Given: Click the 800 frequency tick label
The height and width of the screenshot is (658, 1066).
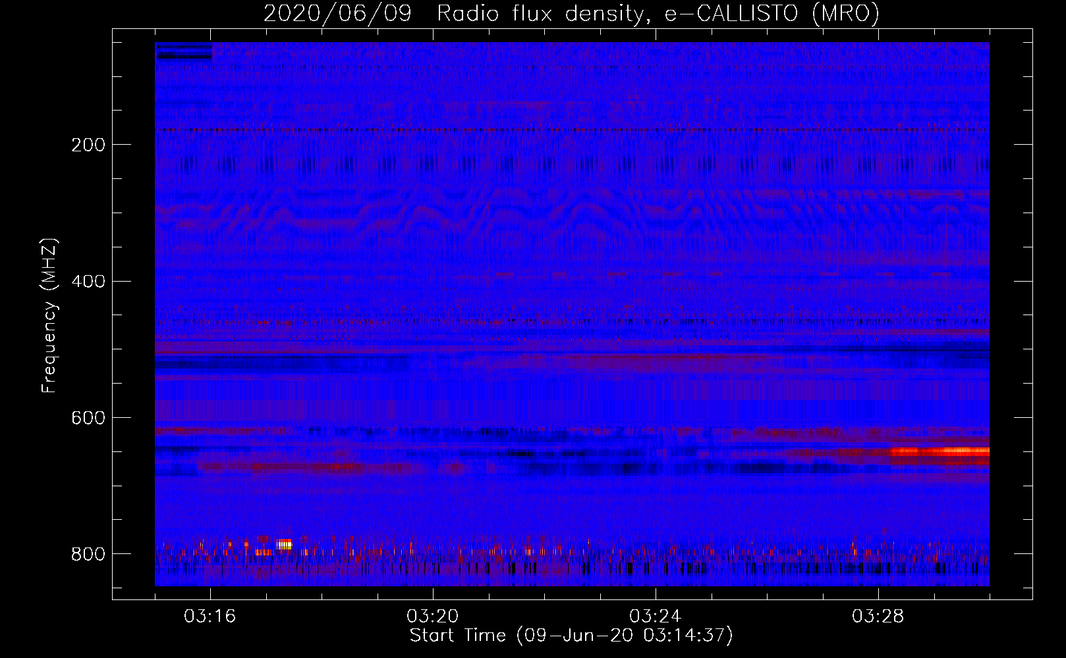Looking at the screenshot, I should point(88,555).
